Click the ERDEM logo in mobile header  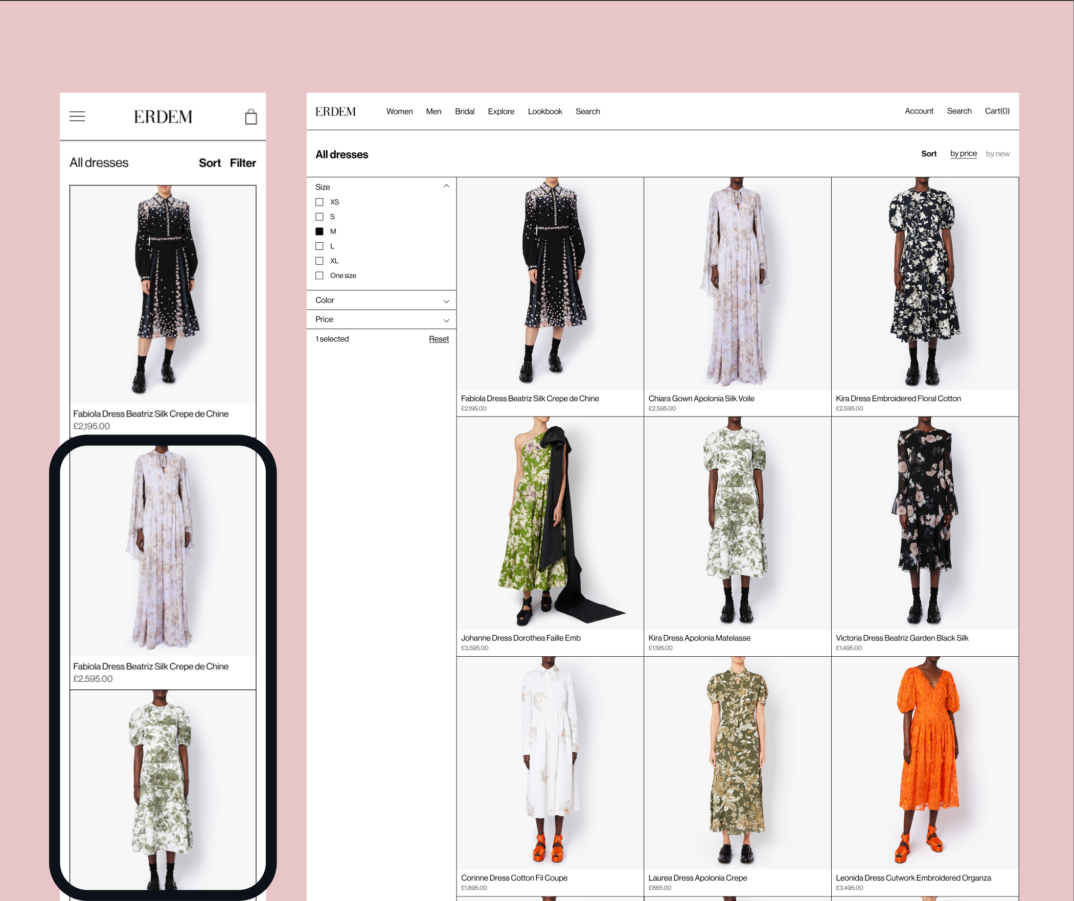click(x=163, y=117)
